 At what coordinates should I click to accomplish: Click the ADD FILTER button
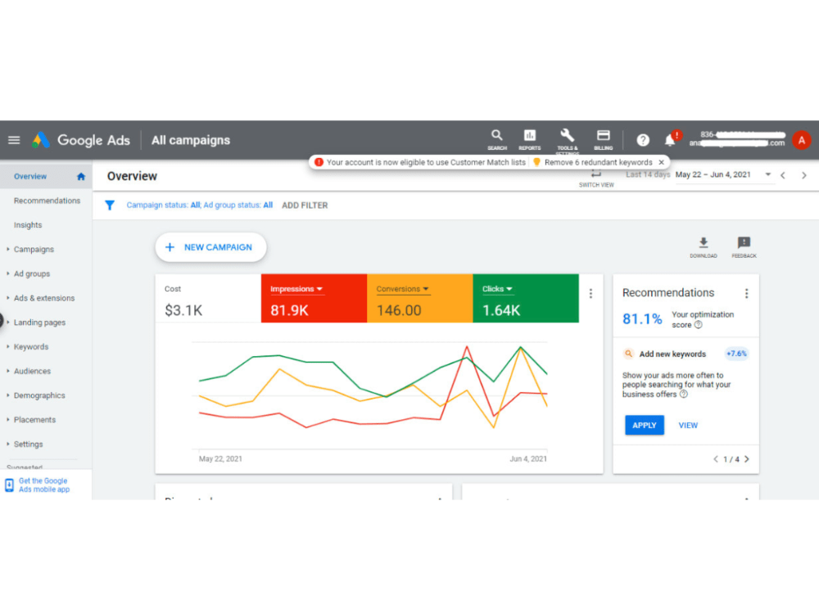click(305, 205)
